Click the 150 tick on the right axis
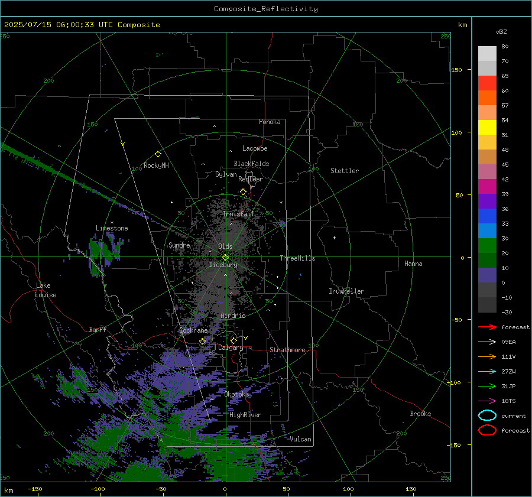This screenshot has width=532, height=497. pos(457,70)
